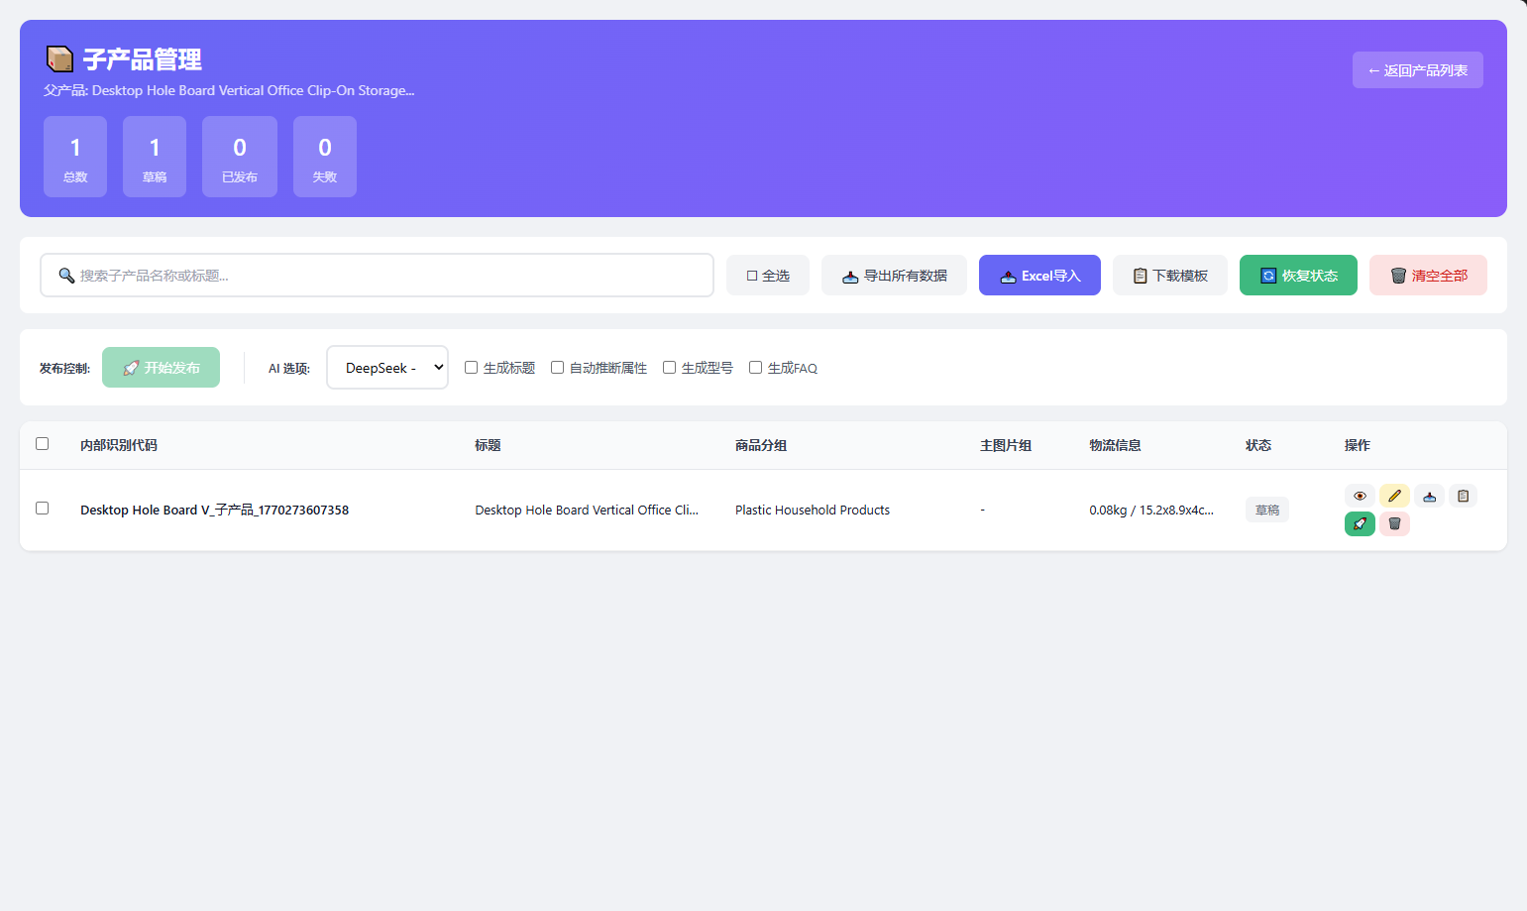The height and width of the screenshot is (911, 1527).
Task: Click the yellow pencil edit icon
Action: (1394, 496)
